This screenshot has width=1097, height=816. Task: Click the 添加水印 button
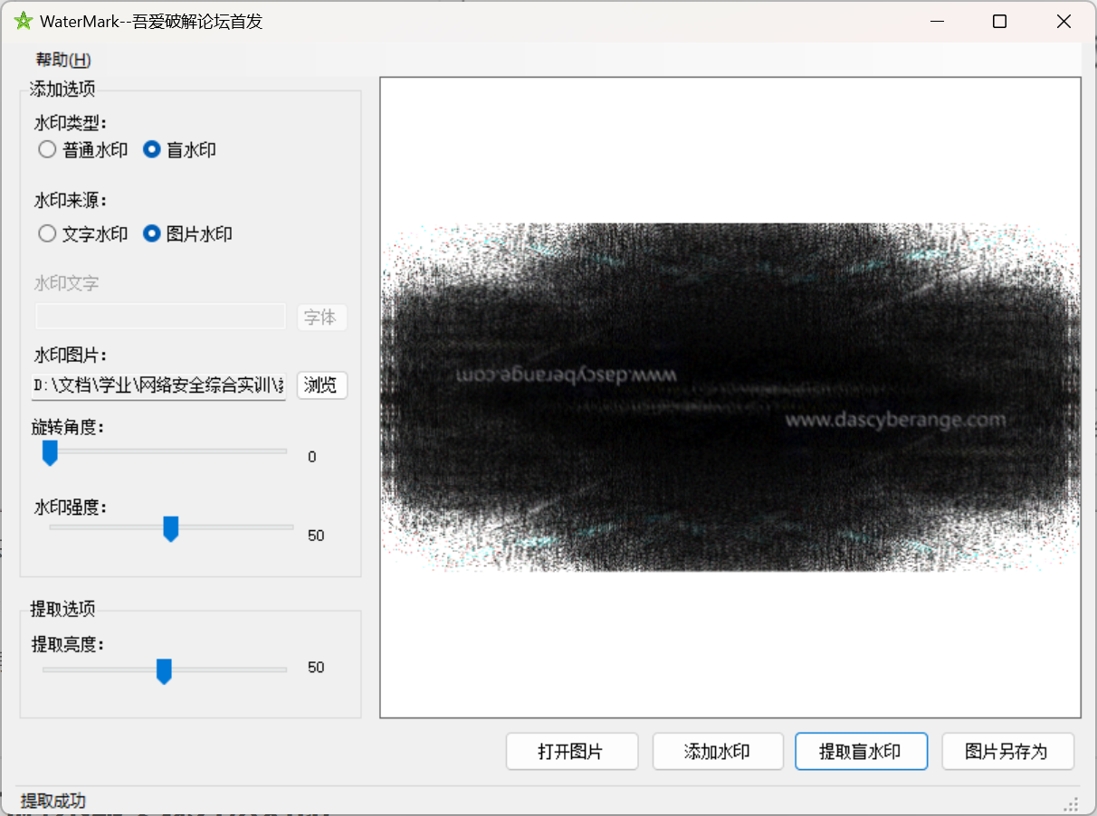pyautogui.click(x=718, y=751)
